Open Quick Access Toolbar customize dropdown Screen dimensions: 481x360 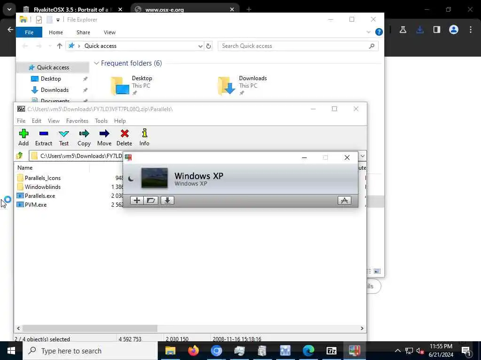58,20
